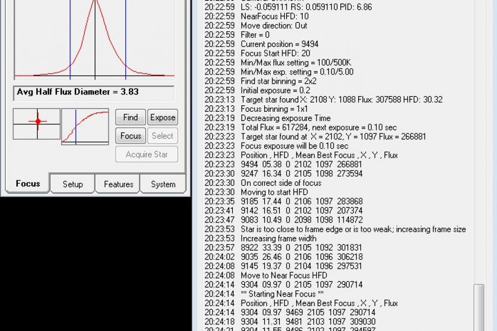Select log line 'Increasing frame width'
This screenshot has height=331, width=497.
pos(260,238)
